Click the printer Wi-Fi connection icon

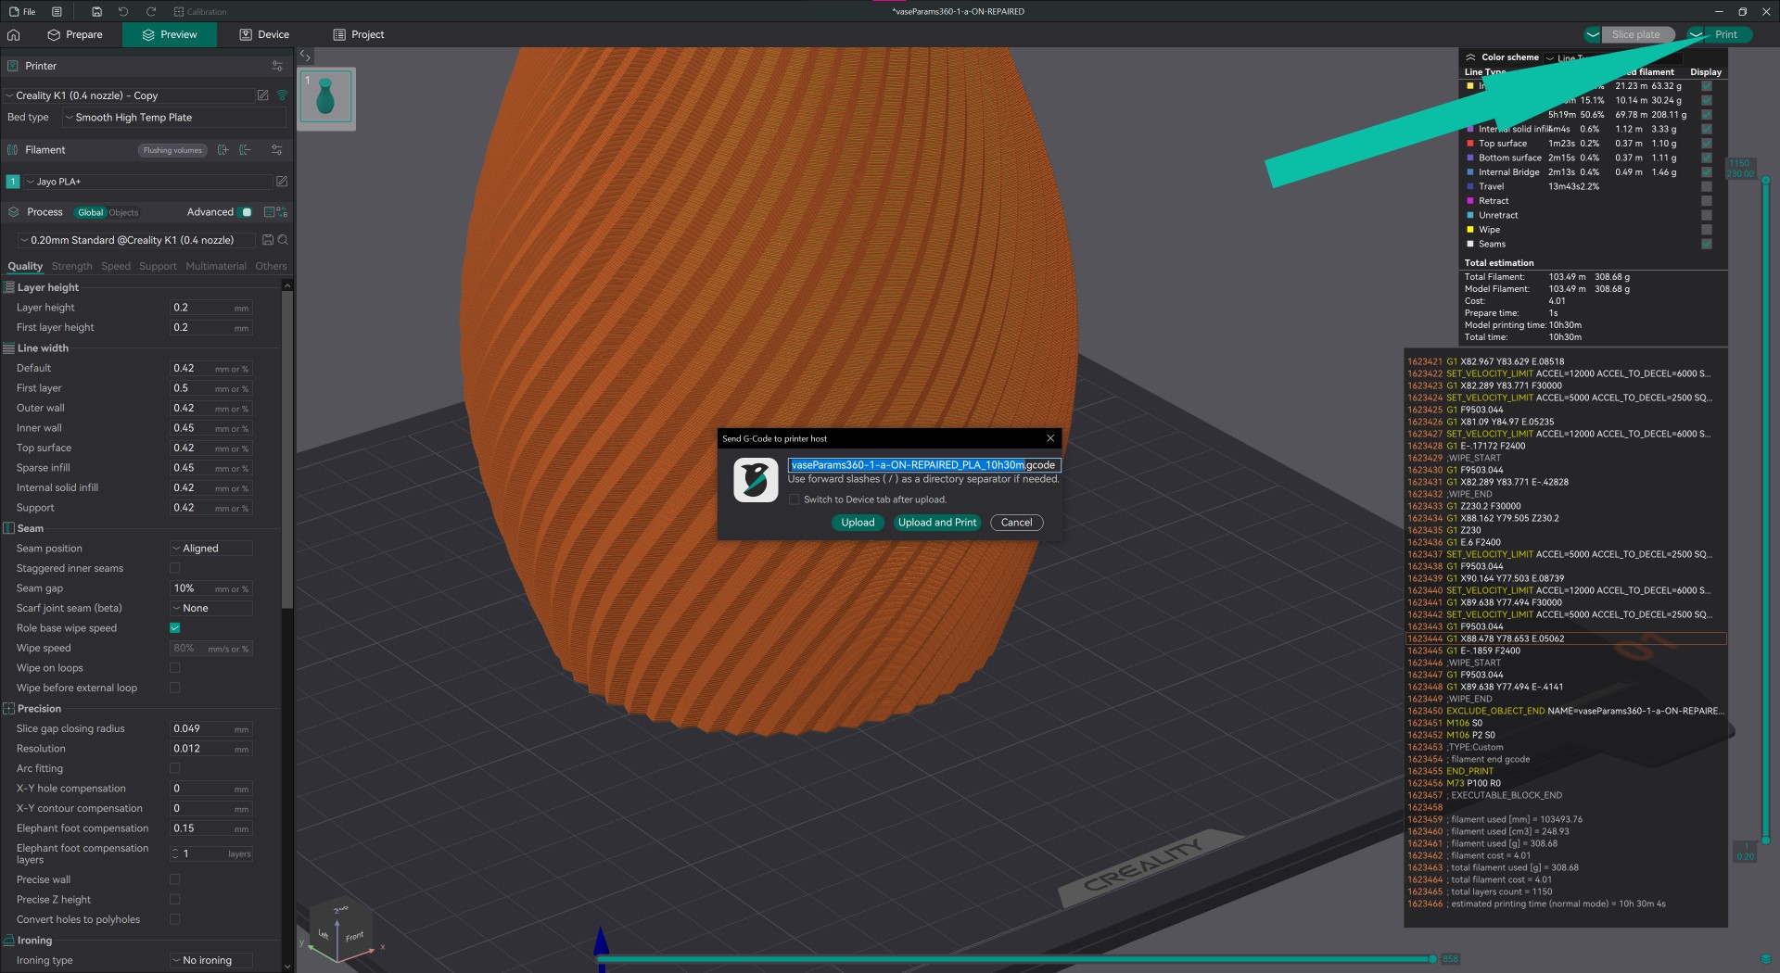[x=282, y=95]
